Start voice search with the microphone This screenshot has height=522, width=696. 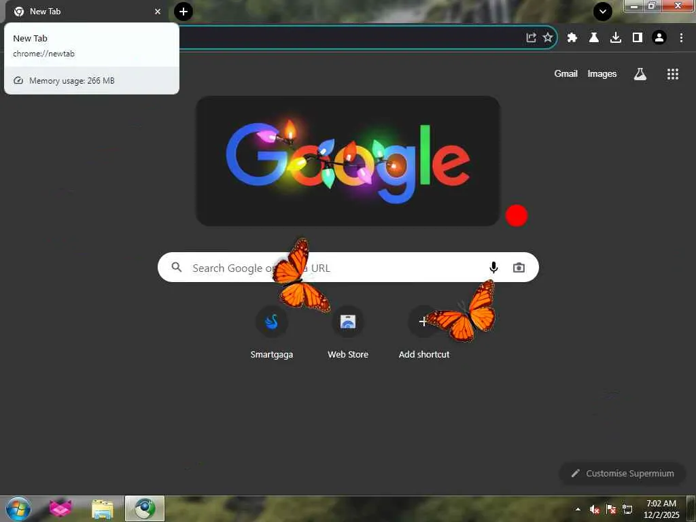point(493,267)
